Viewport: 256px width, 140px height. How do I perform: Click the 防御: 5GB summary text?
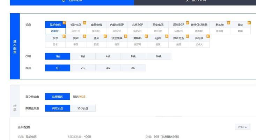pos(162,136)
